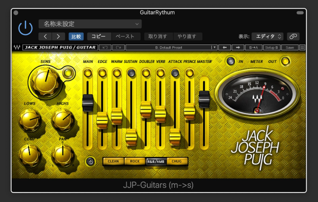Enable the SUSTAIN channel LED button
Image resolution: width=318 pixels, height=202 pixels.
click(131, 73)
